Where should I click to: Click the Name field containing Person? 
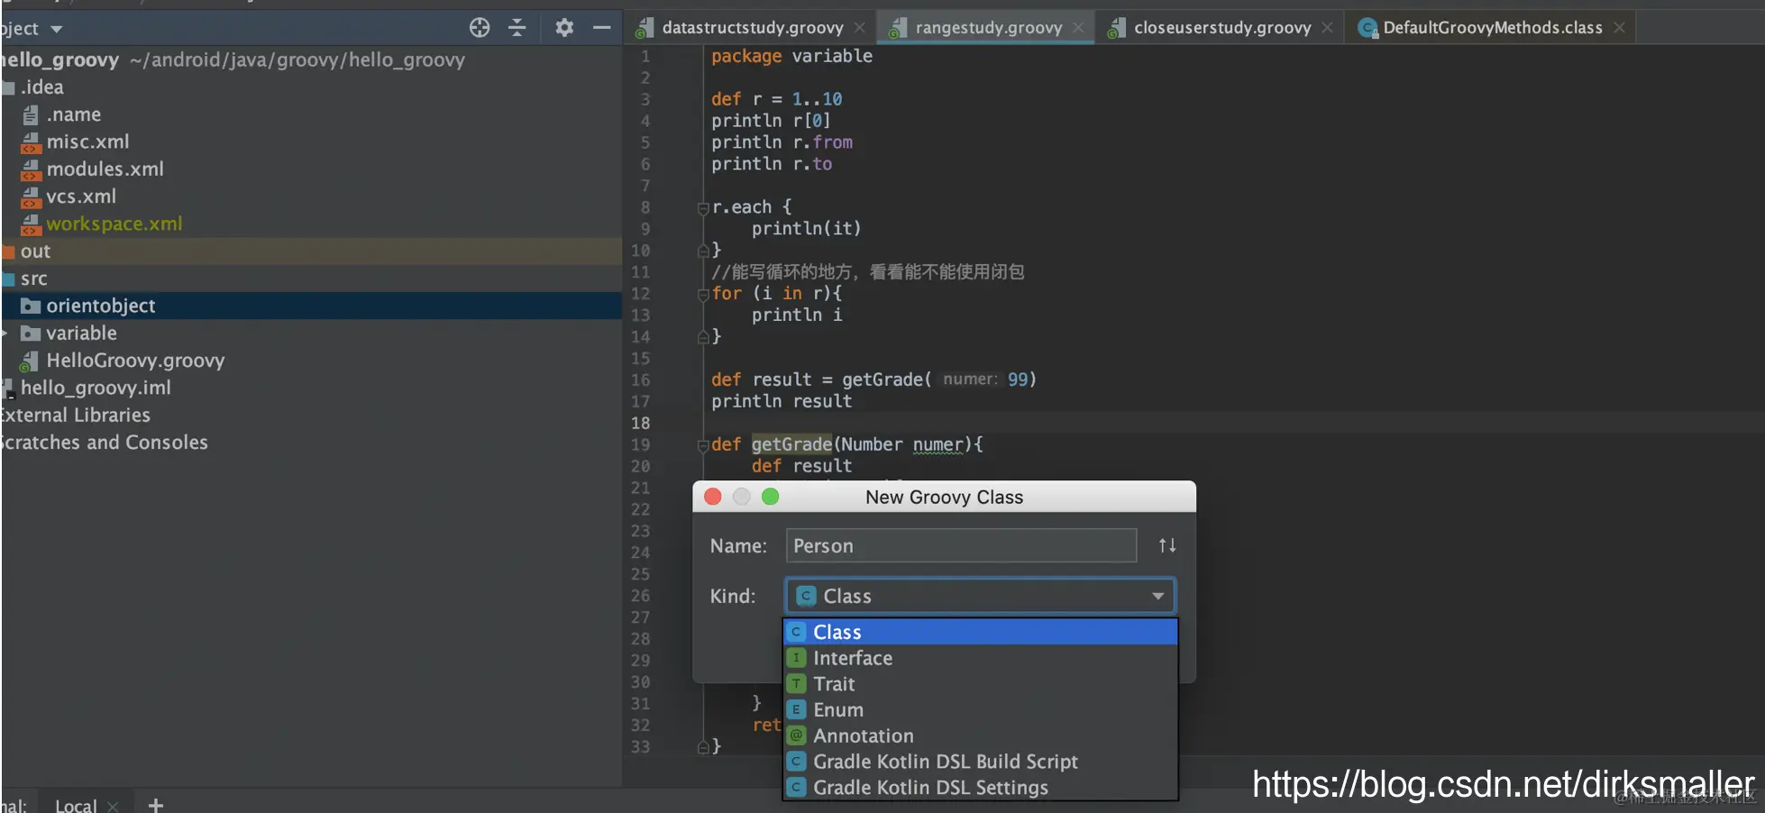[x=961, y=545]
